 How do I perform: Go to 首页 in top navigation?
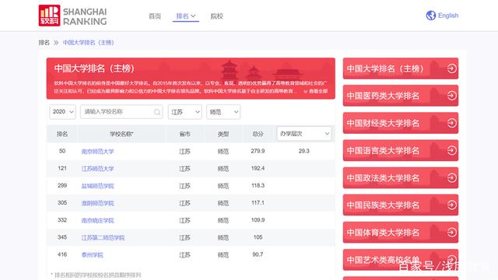click(155, 16)
